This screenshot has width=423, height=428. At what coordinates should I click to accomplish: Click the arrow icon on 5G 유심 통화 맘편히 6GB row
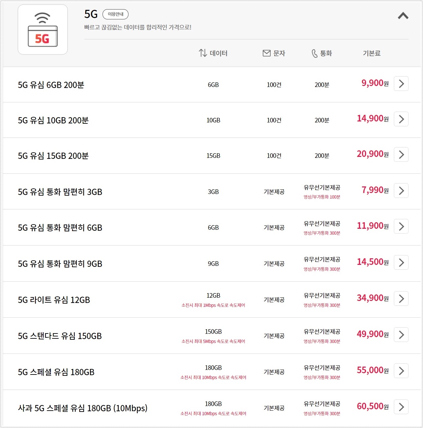(401, 226)
